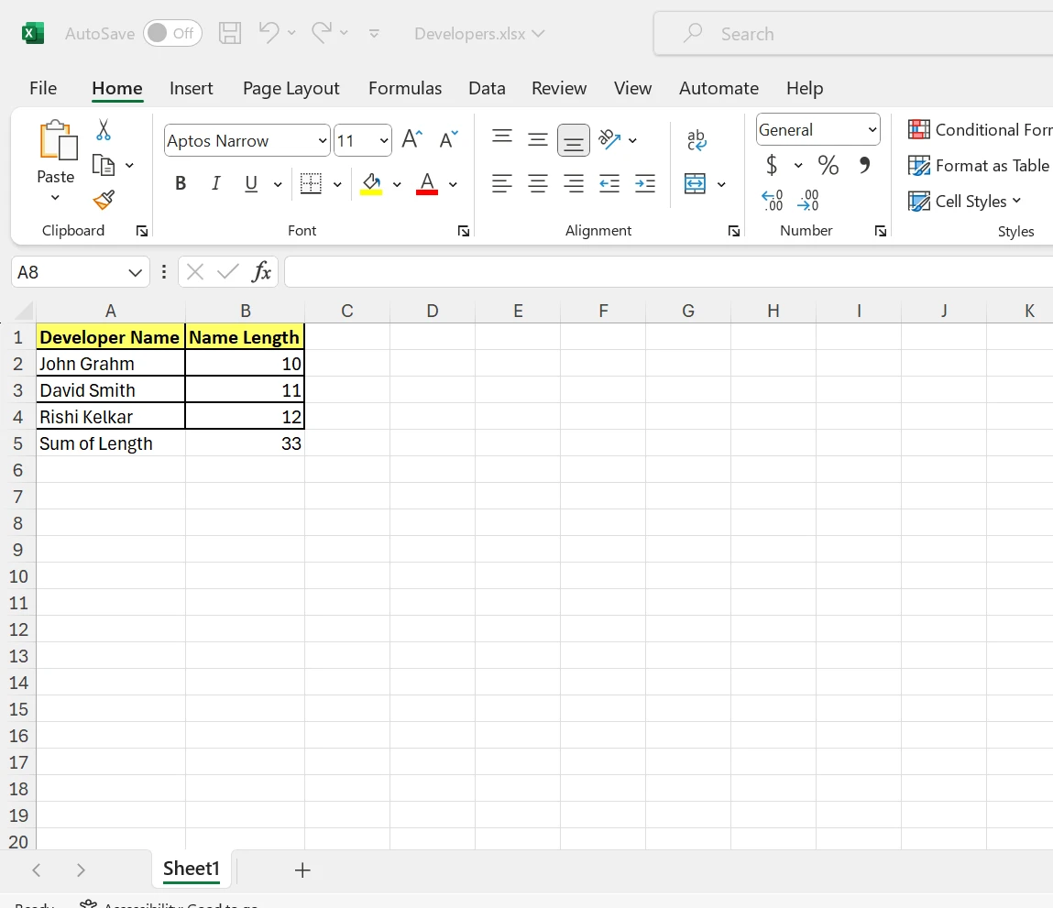This screenshot has width=1053, height=908.
Task: Toggle the AutoSave switch
Action: click(172, 34)
